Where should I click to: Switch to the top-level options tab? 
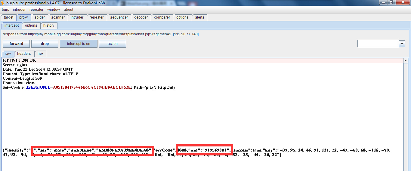[182, 17]
